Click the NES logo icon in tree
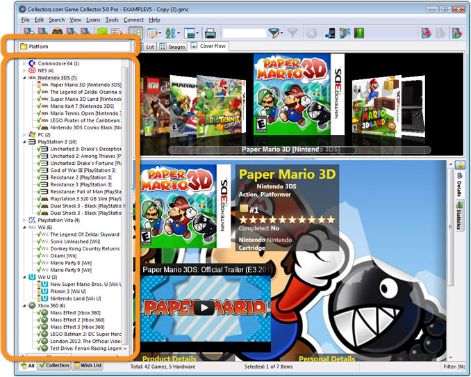Screen dimensions: 471x377 click(x=32, y=70)
